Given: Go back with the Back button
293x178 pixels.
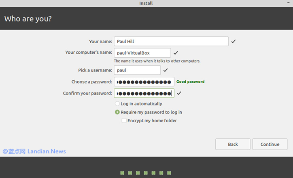Looking at the screenshot, I should pyautogui.click(x=233, y=144).
